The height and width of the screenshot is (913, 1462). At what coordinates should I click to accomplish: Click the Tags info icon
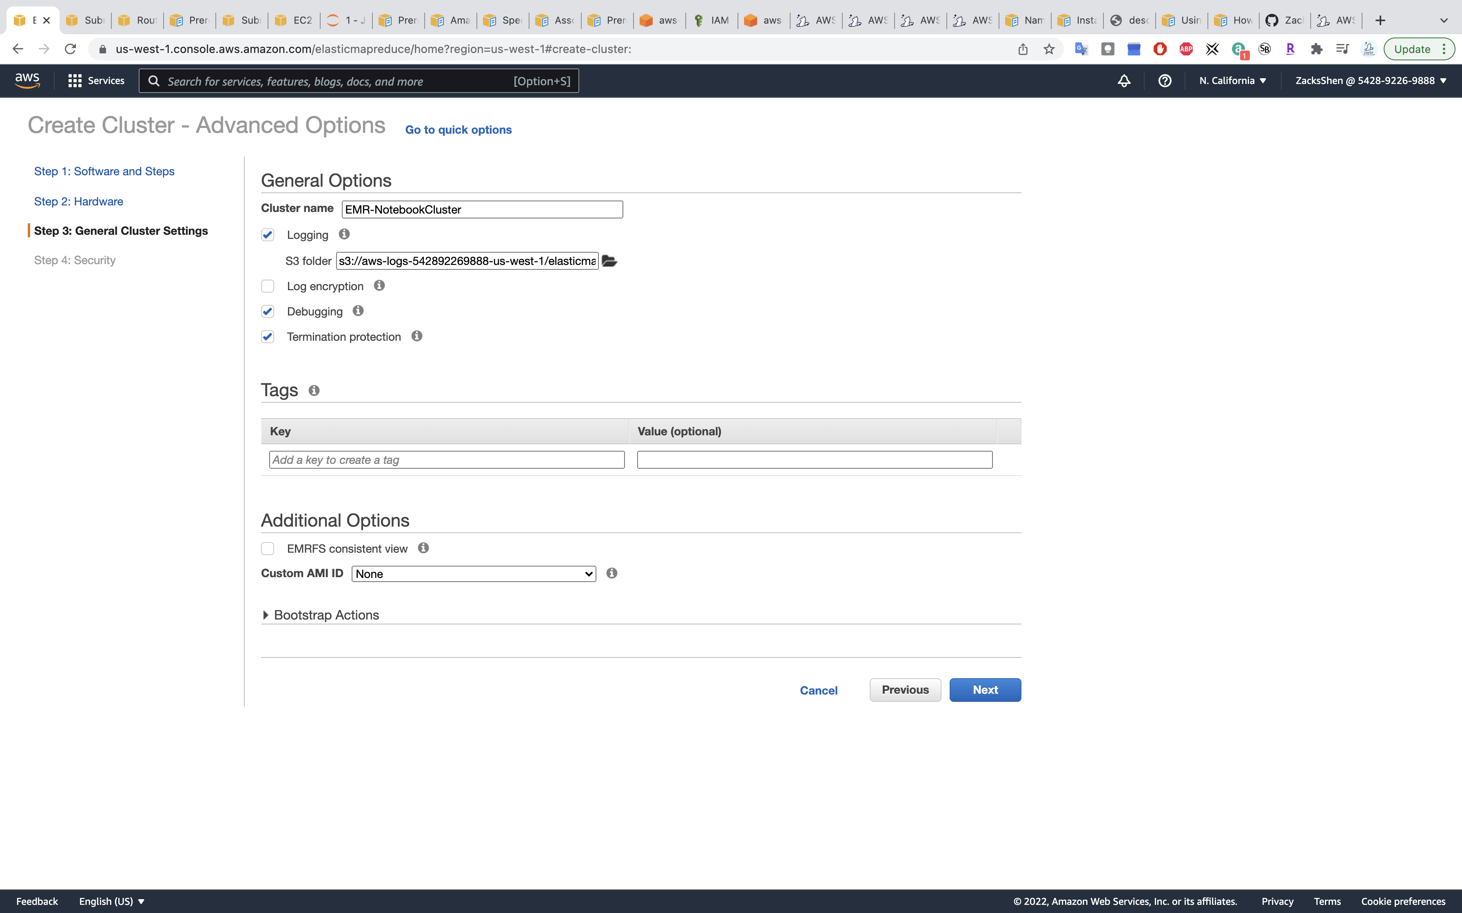314,391
